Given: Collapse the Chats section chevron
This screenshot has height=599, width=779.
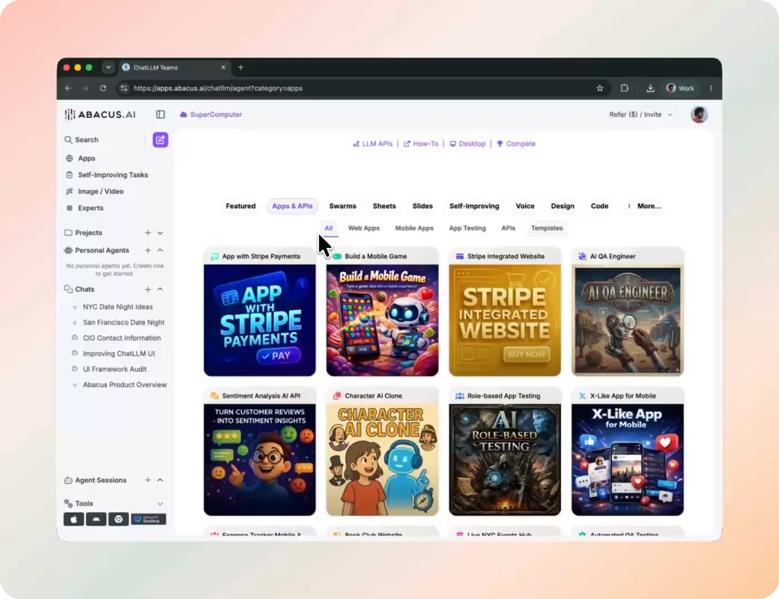Looking at the screenshot, I should click(160, 289).
